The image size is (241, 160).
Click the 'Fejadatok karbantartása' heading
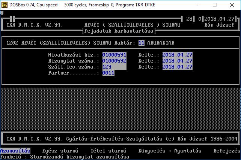(119, 31)
